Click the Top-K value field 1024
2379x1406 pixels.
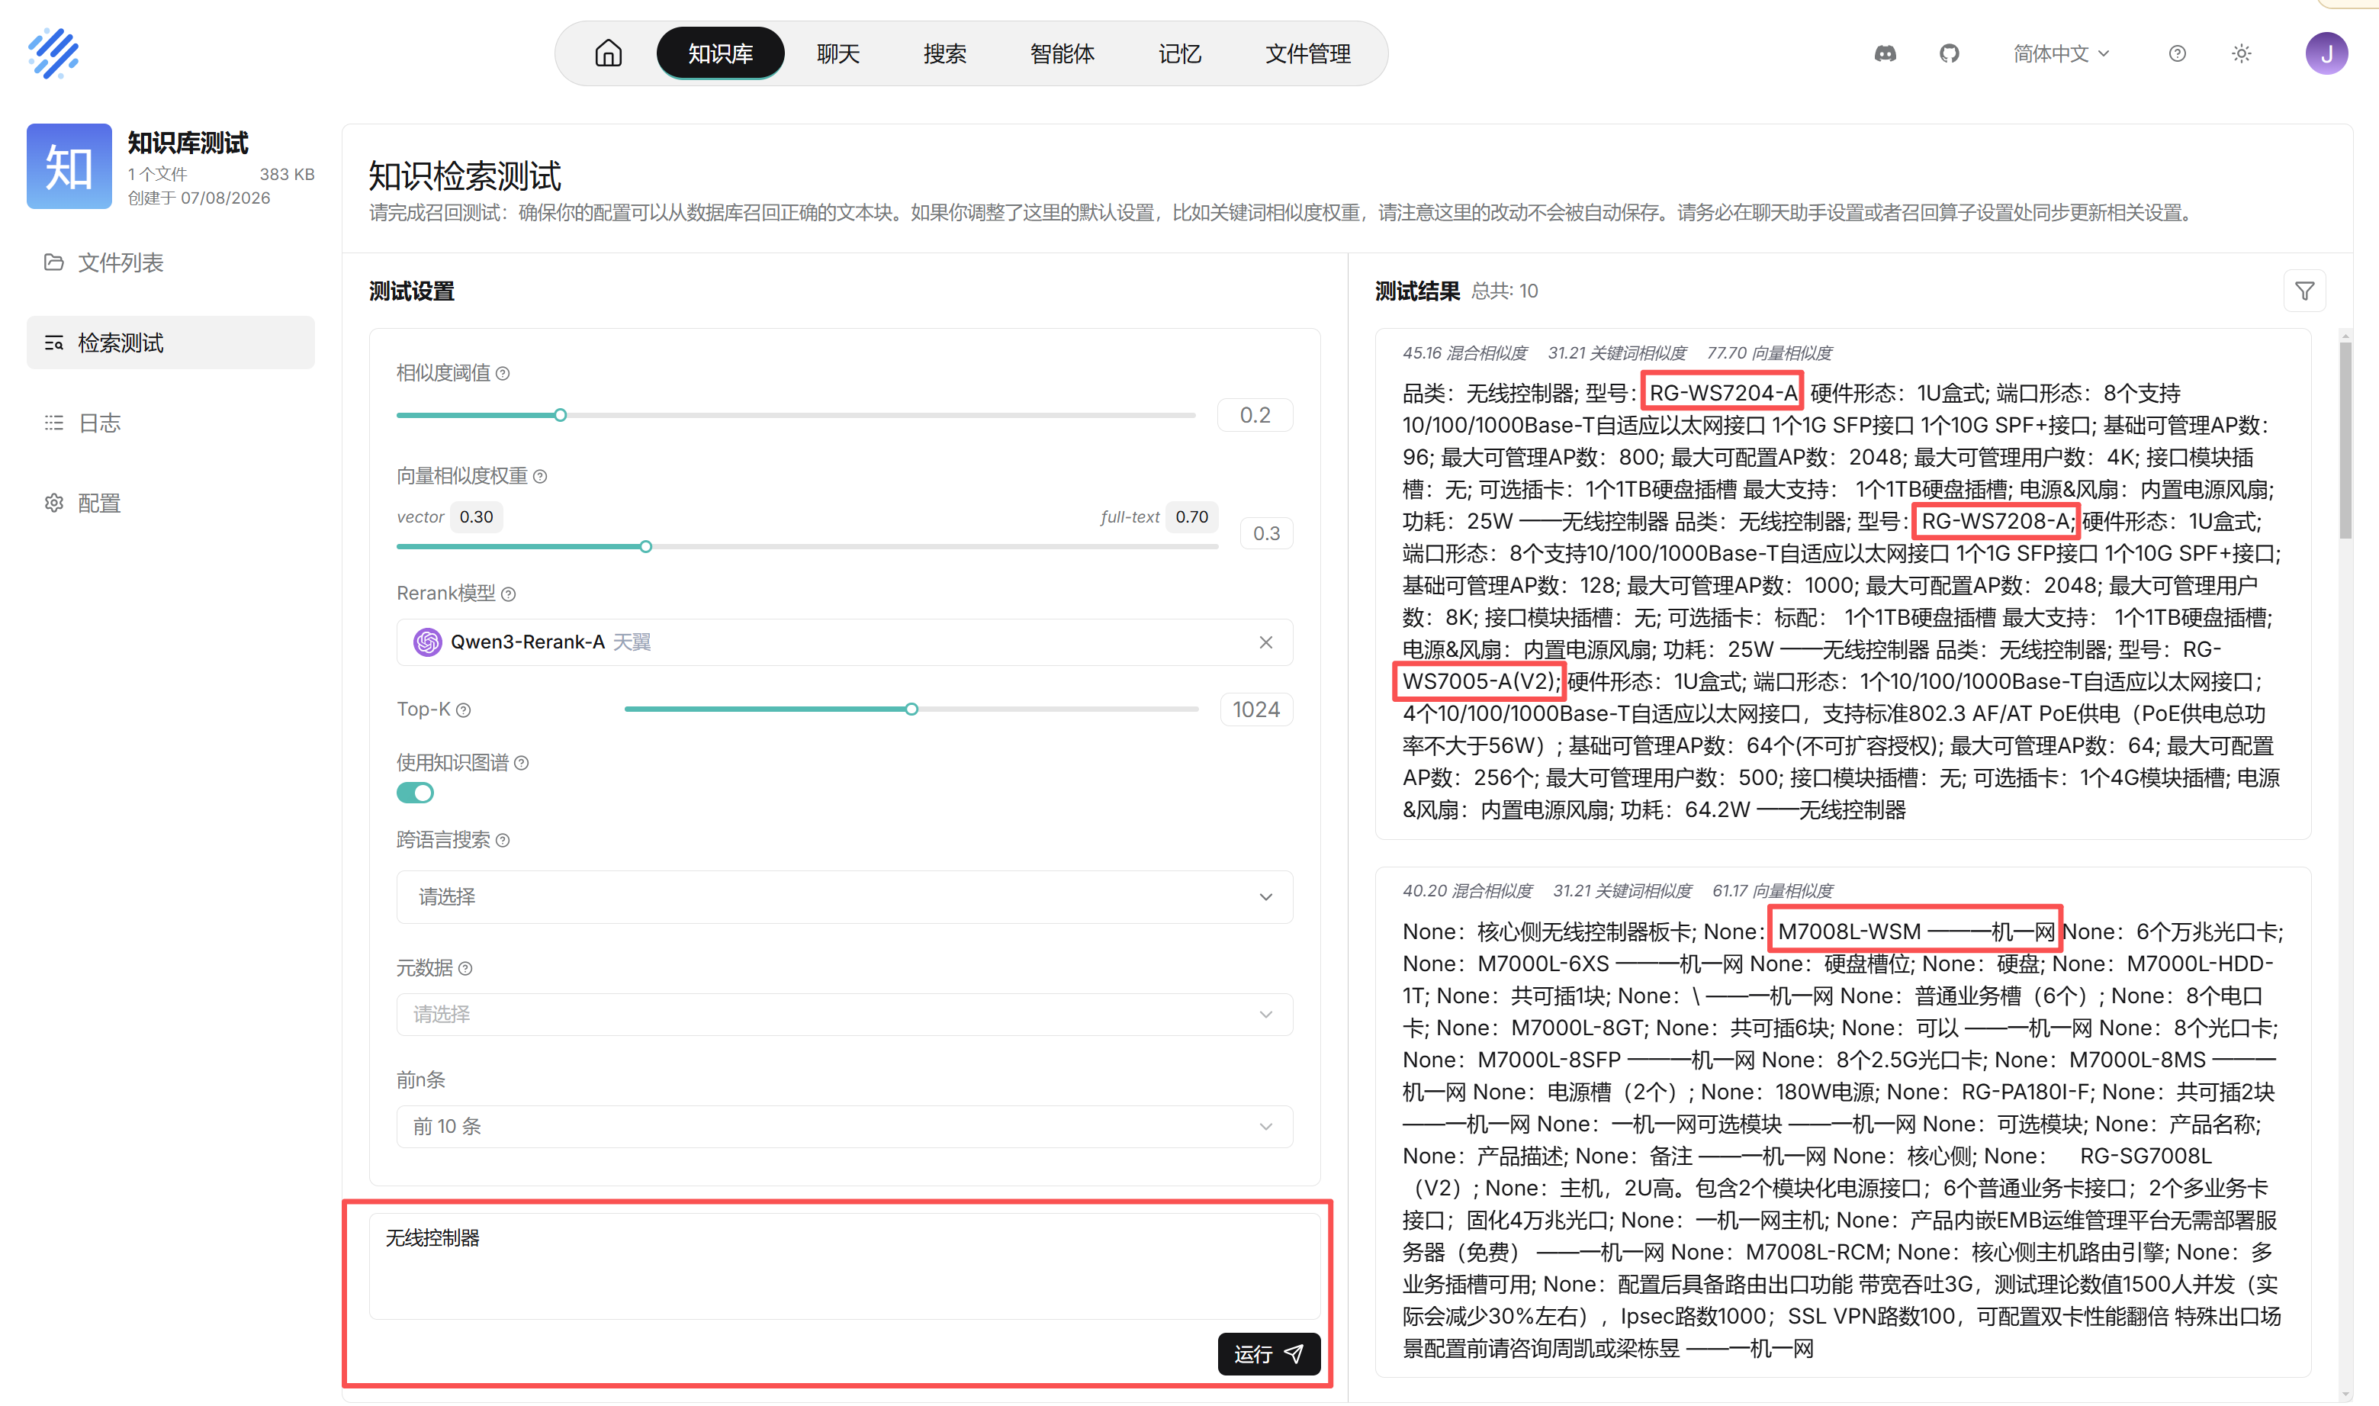click(1255, 709)
